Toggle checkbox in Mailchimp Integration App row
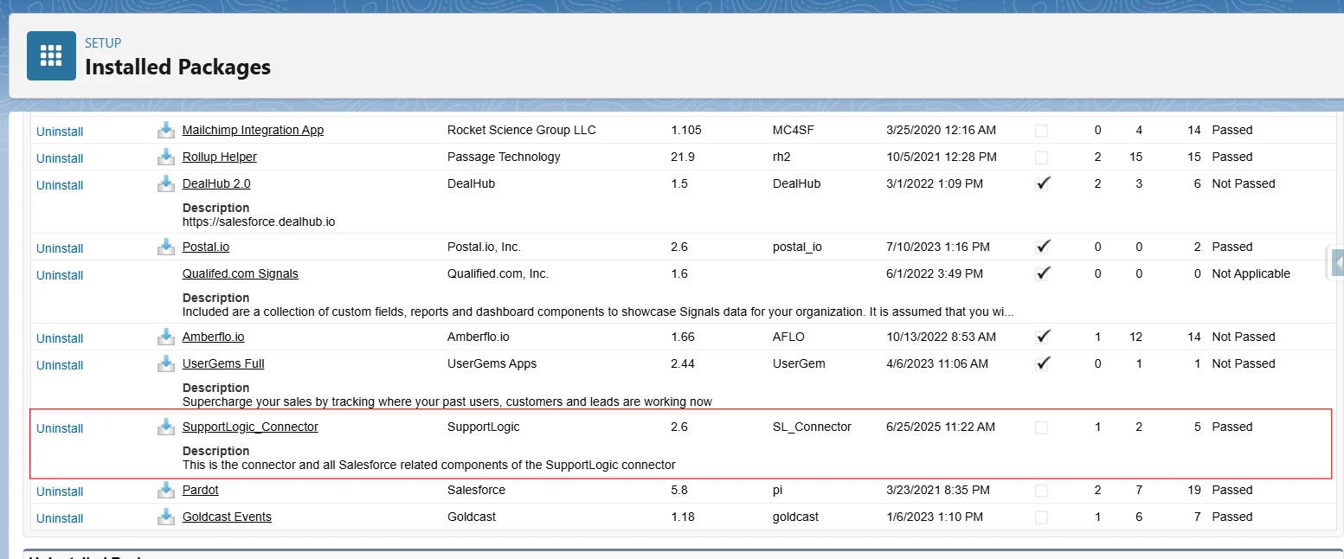1344x559 pixels. (x=1041, y=131)
